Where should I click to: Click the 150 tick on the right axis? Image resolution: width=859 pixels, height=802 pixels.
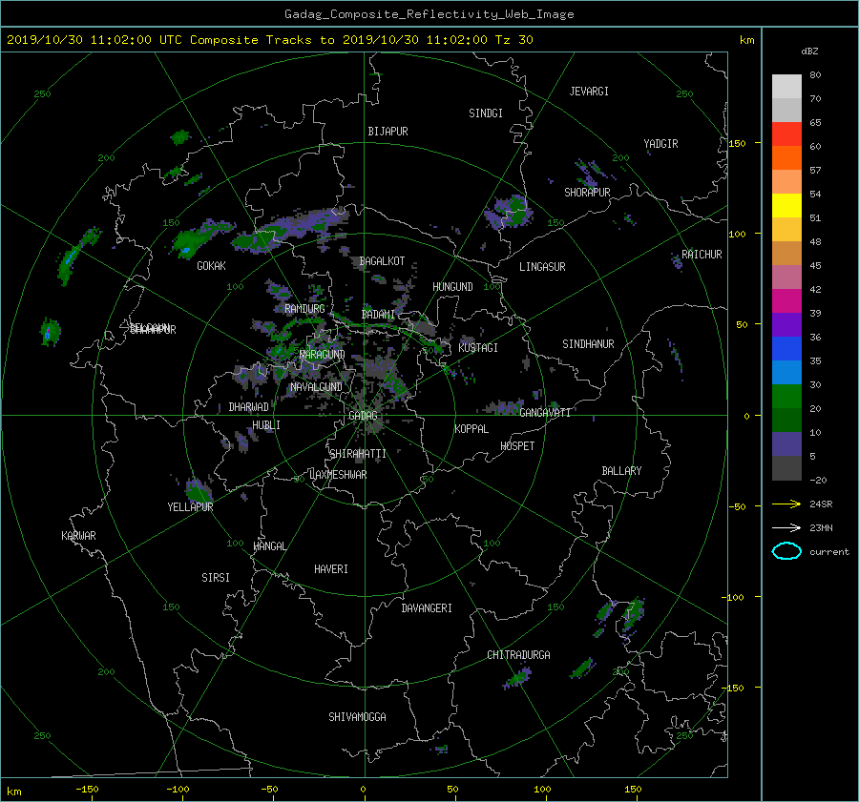click(x=737, y=143)
